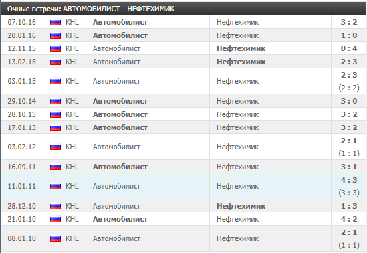Click the Russian flag in the 20.01.16 row
This screenshot has height=253, width=367.
(55, 35)
